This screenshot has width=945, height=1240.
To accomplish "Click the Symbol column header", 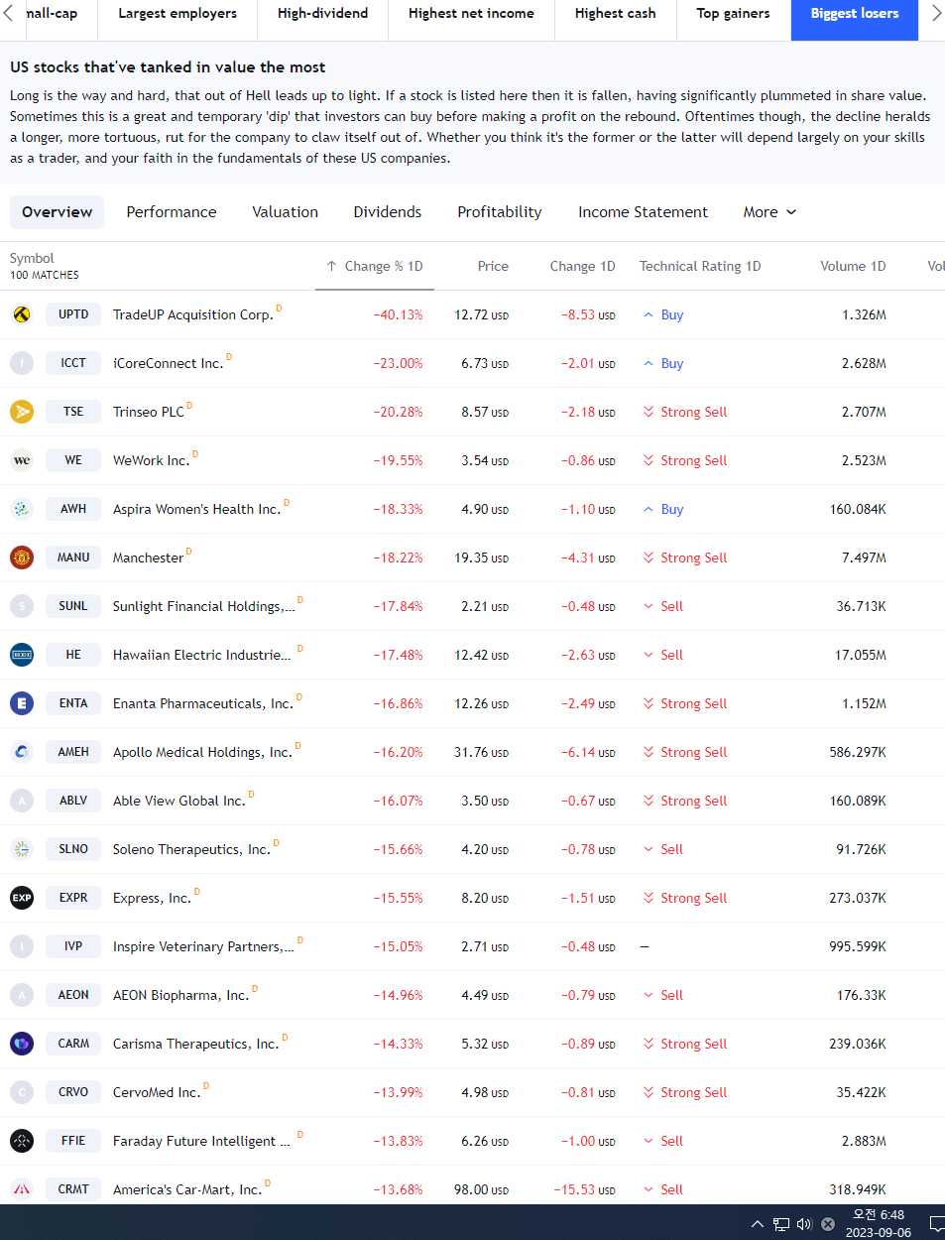I will pos(32,258).
